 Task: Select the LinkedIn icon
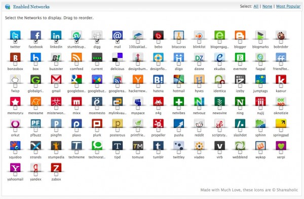pyautogui.click(x=56, y=35)
